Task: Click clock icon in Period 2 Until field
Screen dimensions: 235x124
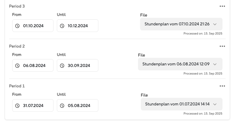Action: pyautogui.click(x=62, y=66)
